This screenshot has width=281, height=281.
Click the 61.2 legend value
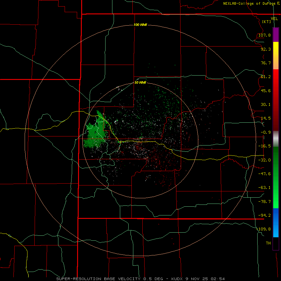[266, 77]
